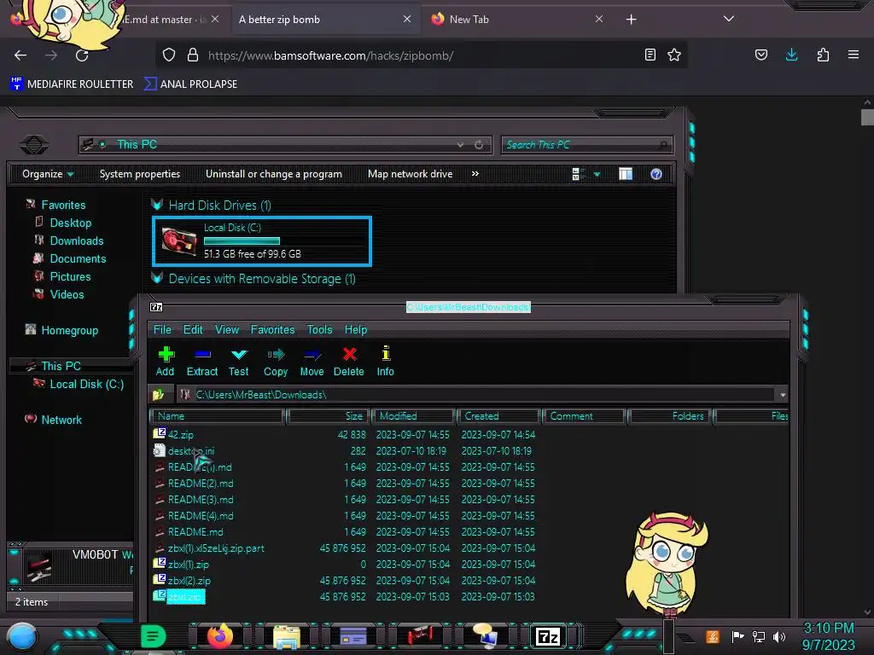Refresh the This PC address bar

pos(479,145)
